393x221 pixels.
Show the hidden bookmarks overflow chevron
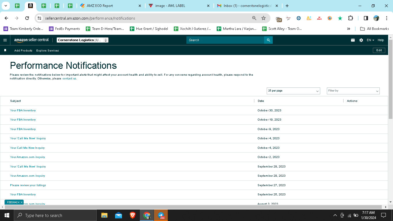[x=349, y=29]
